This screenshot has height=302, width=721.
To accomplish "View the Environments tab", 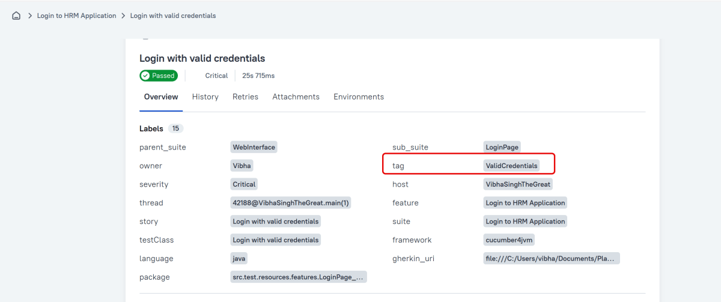I will 359,97.
